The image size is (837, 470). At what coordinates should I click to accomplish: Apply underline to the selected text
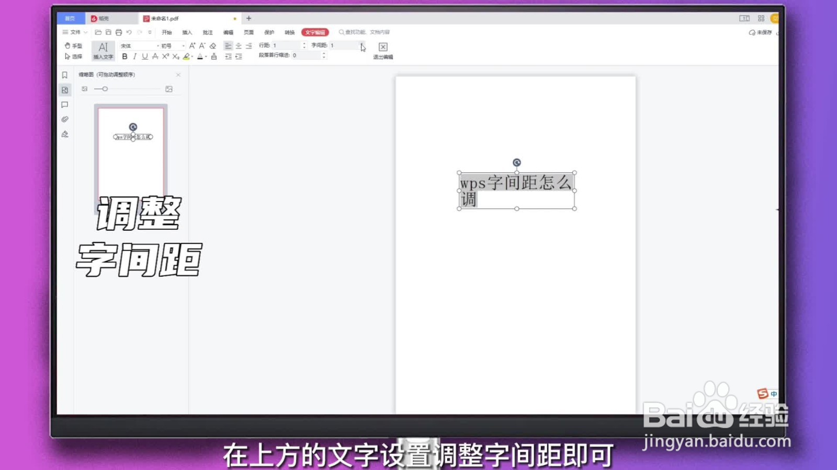pos(145,57)
